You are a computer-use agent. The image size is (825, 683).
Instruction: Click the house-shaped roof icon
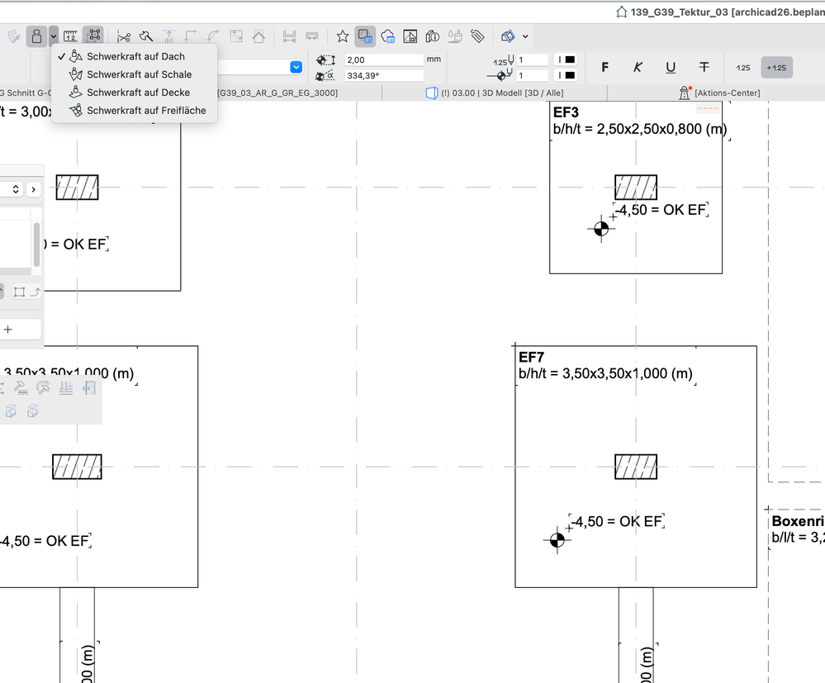coord(258,36)
